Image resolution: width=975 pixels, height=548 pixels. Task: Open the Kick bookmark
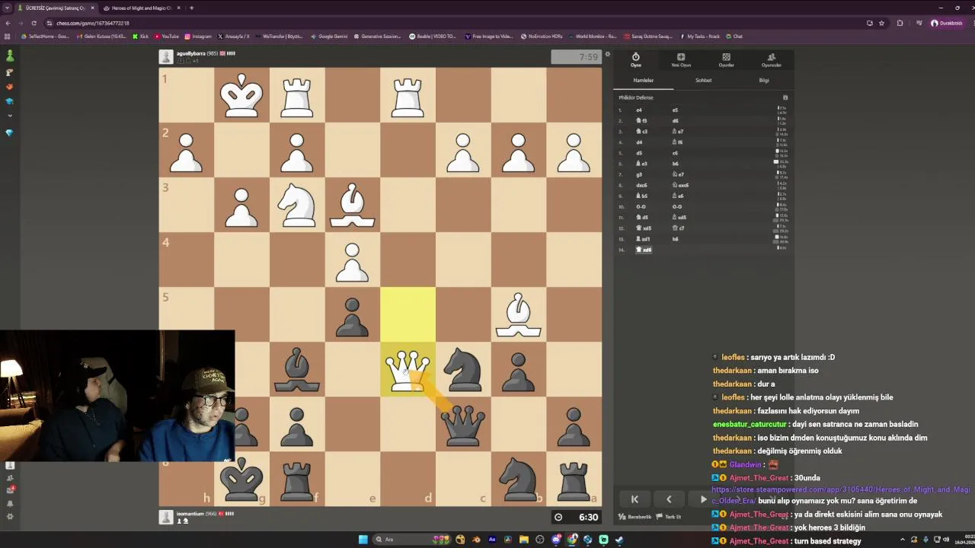coord(140,37)
